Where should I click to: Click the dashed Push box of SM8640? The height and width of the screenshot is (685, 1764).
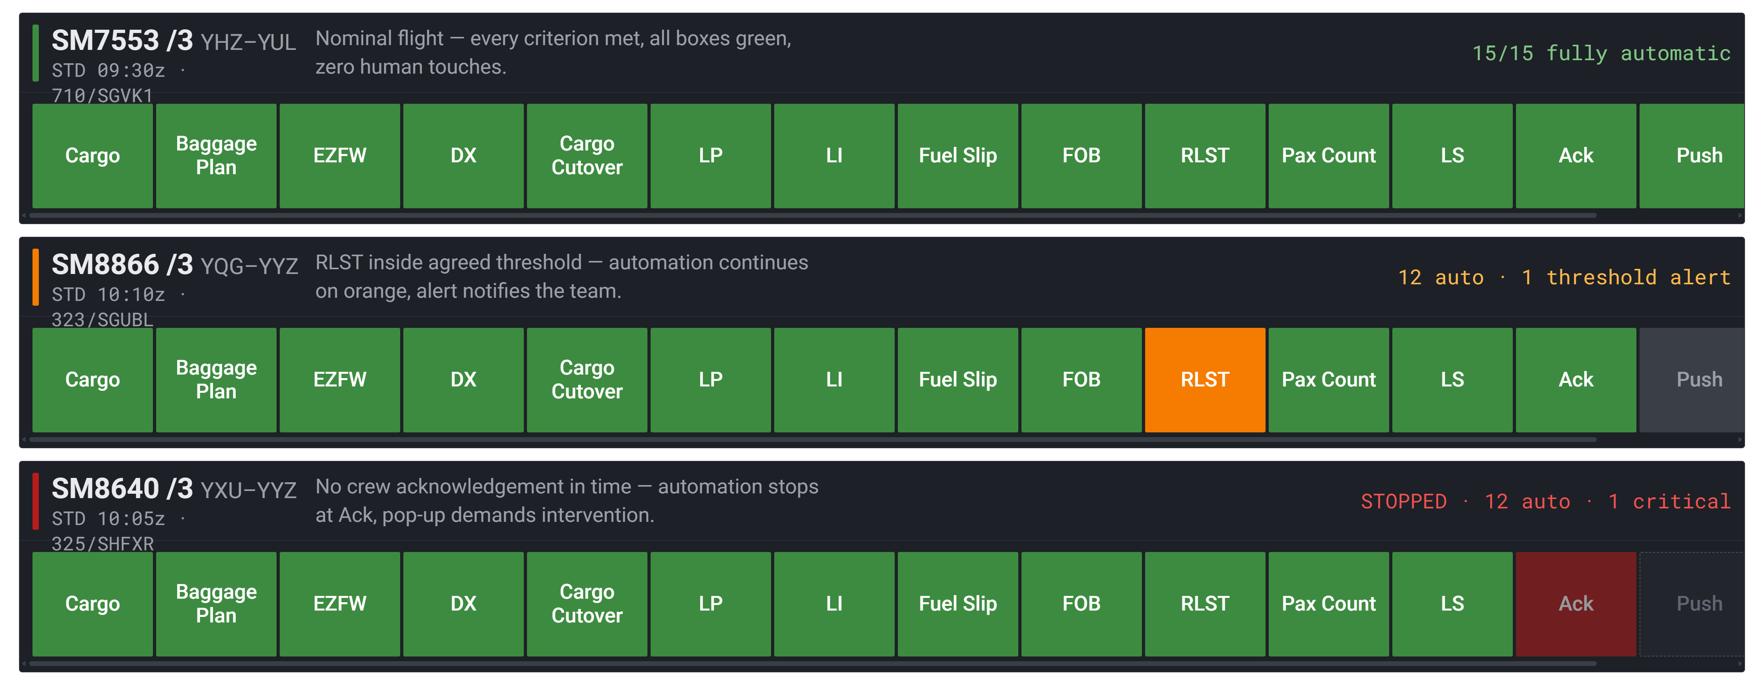pyautogui.click(x=1691, y=603)
